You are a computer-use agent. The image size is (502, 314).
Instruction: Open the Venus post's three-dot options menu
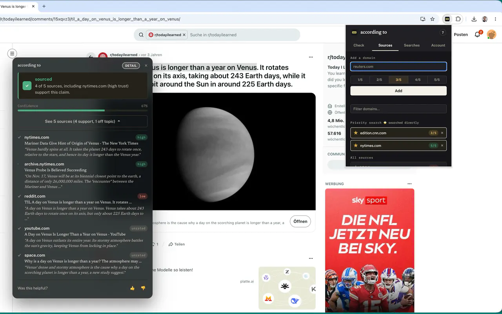tap(311, 57)
